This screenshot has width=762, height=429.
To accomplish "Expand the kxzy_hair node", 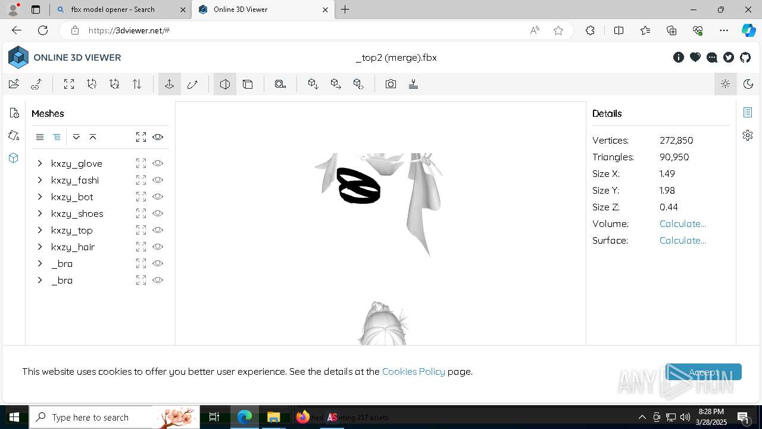I will (40, 247).
